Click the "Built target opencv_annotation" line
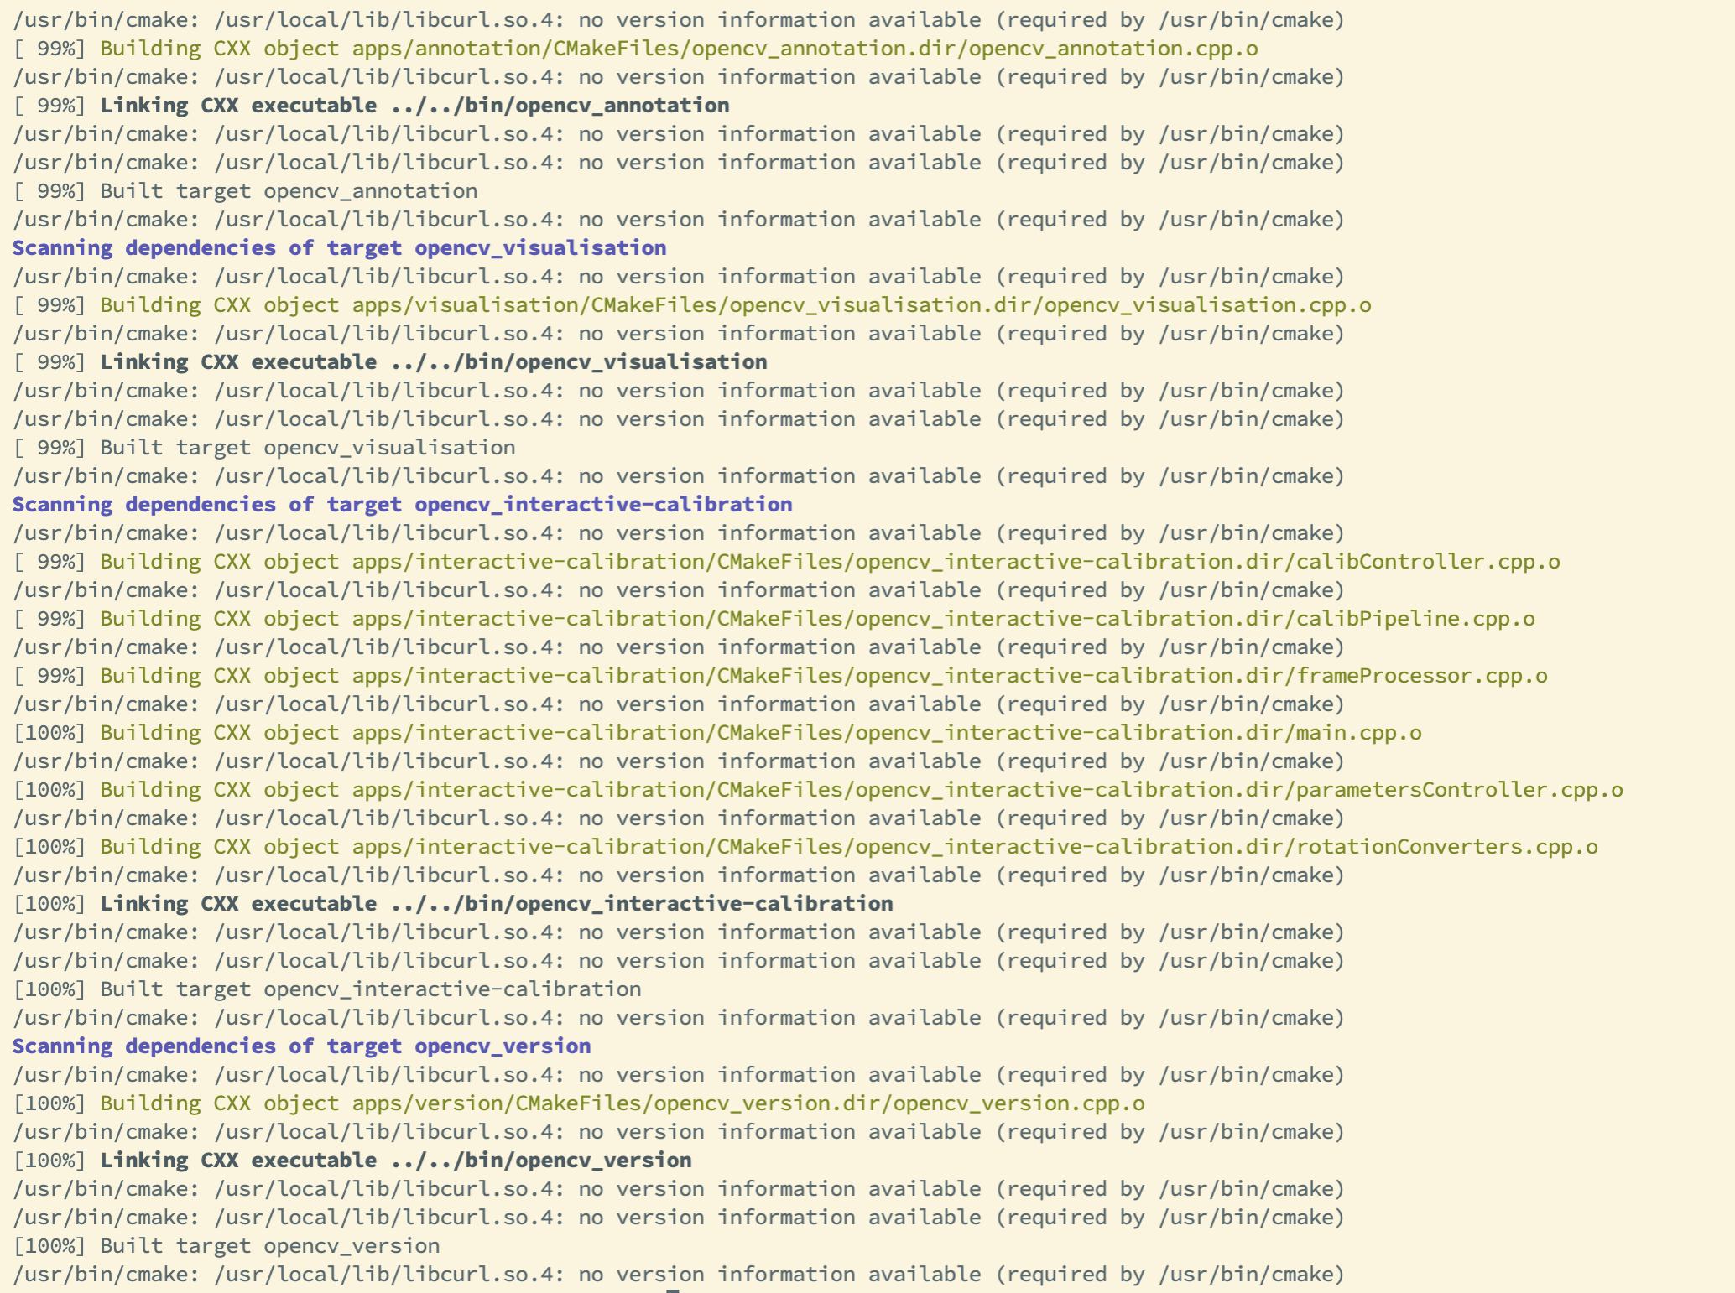 coord(288,191)
